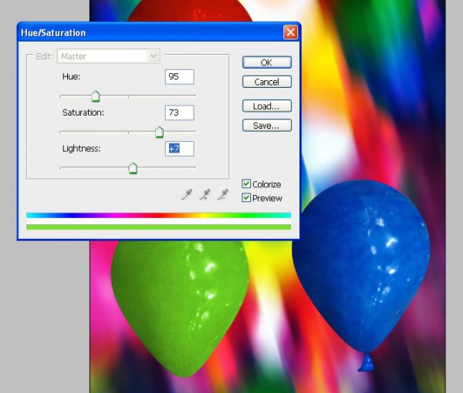The height and width of the screenshot is (393, 463).
Task: Select the add-to-sample eyedropper
Action: [204, 195]
